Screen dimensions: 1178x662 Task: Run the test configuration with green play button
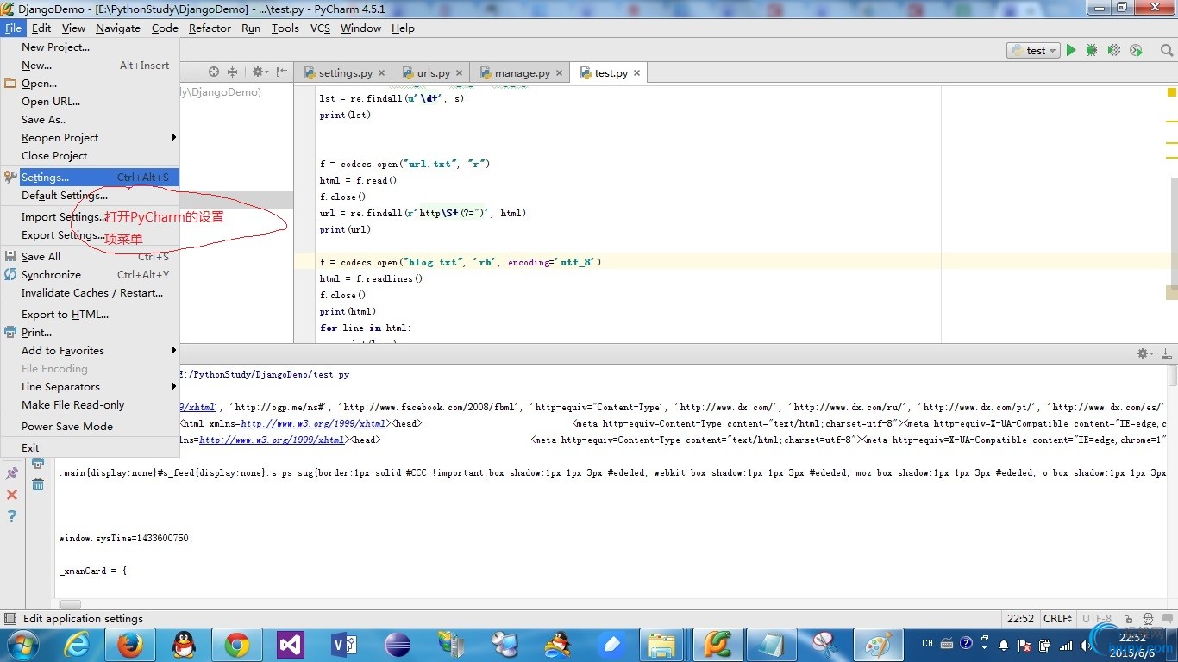click(1071, 51)
